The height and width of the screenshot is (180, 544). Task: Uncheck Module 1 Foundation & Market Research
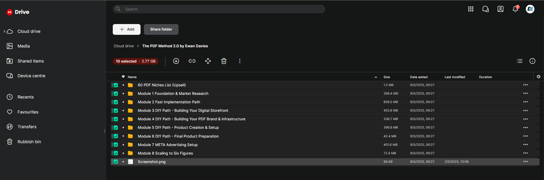(116, 94)
